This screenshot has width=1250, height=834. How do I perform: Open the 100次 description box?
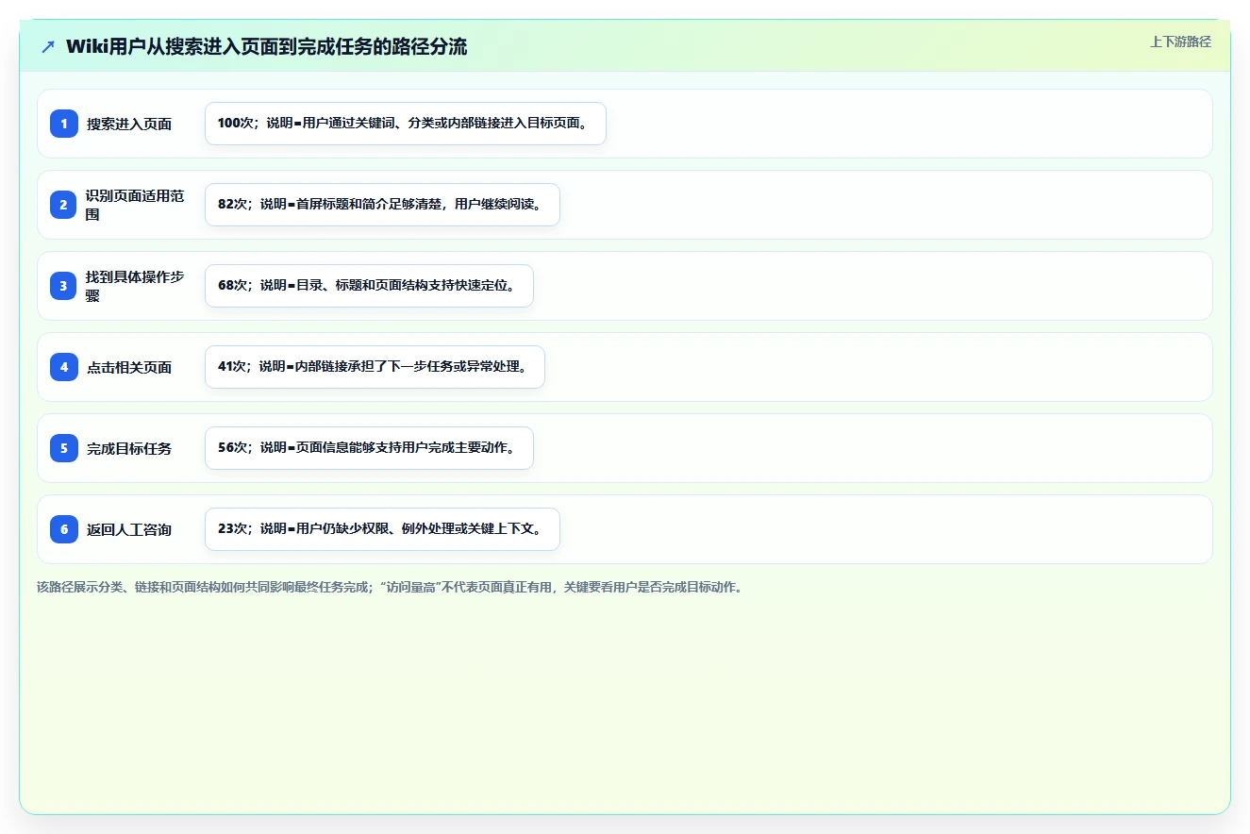[x=406, y=124]
